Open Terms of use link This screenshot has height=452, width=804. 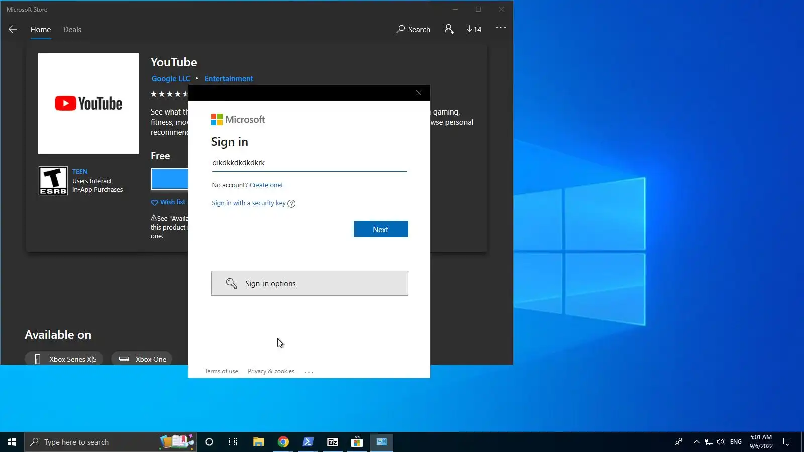[x=221, y=371]
